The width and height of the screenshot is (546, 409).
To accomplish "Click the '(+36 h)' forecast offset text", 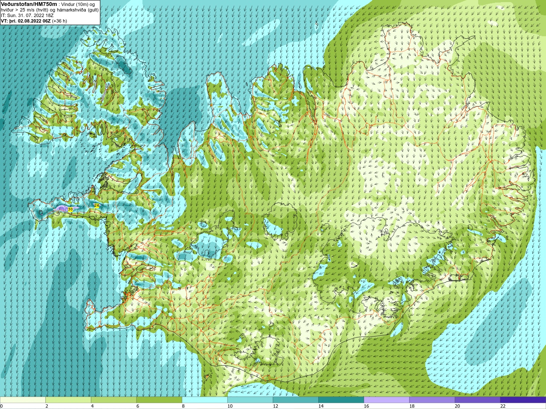I will [x=59, y=20].
